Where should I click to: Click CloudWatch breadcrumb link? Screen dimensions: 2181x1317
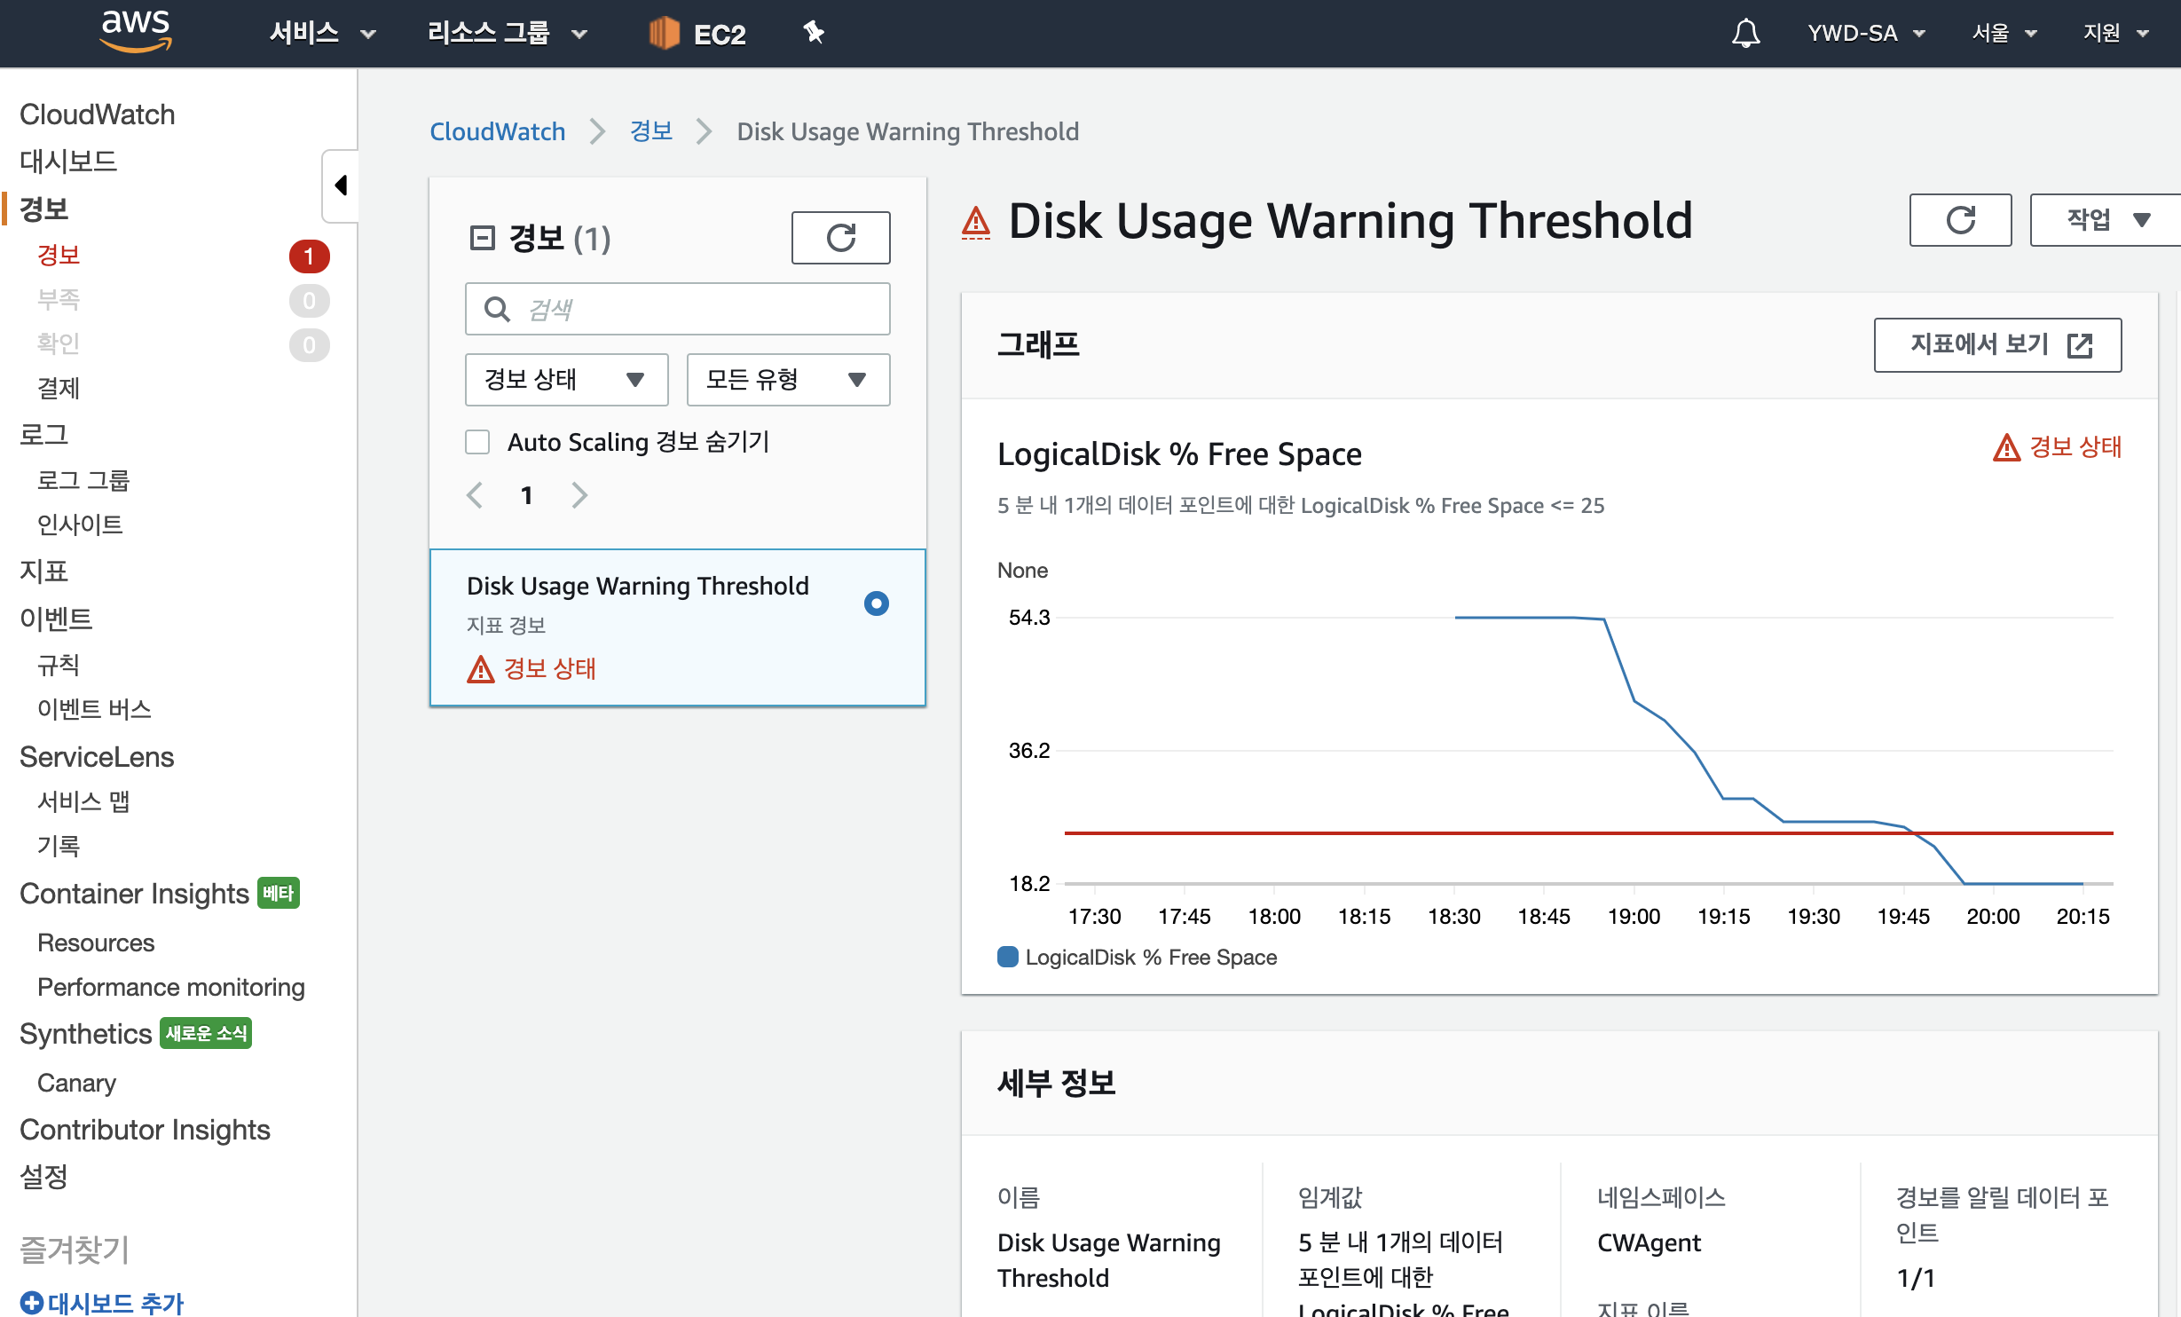[497, 131]
